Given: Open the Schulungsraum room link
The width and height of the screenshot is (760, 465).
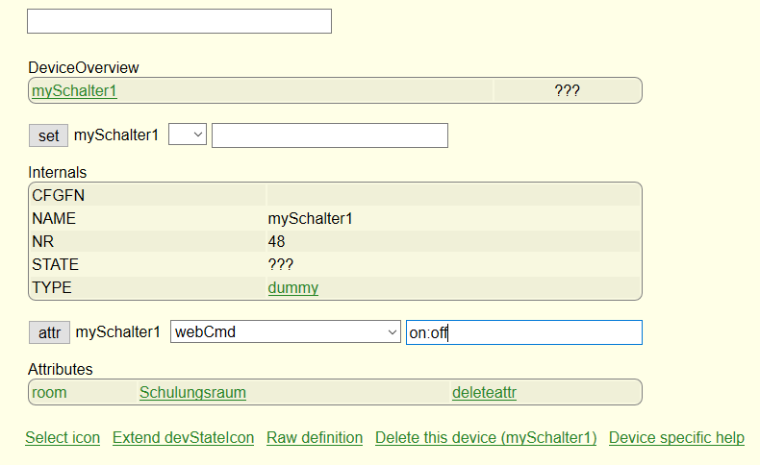Looking at the screenshot, I should (x=193, y=392).
